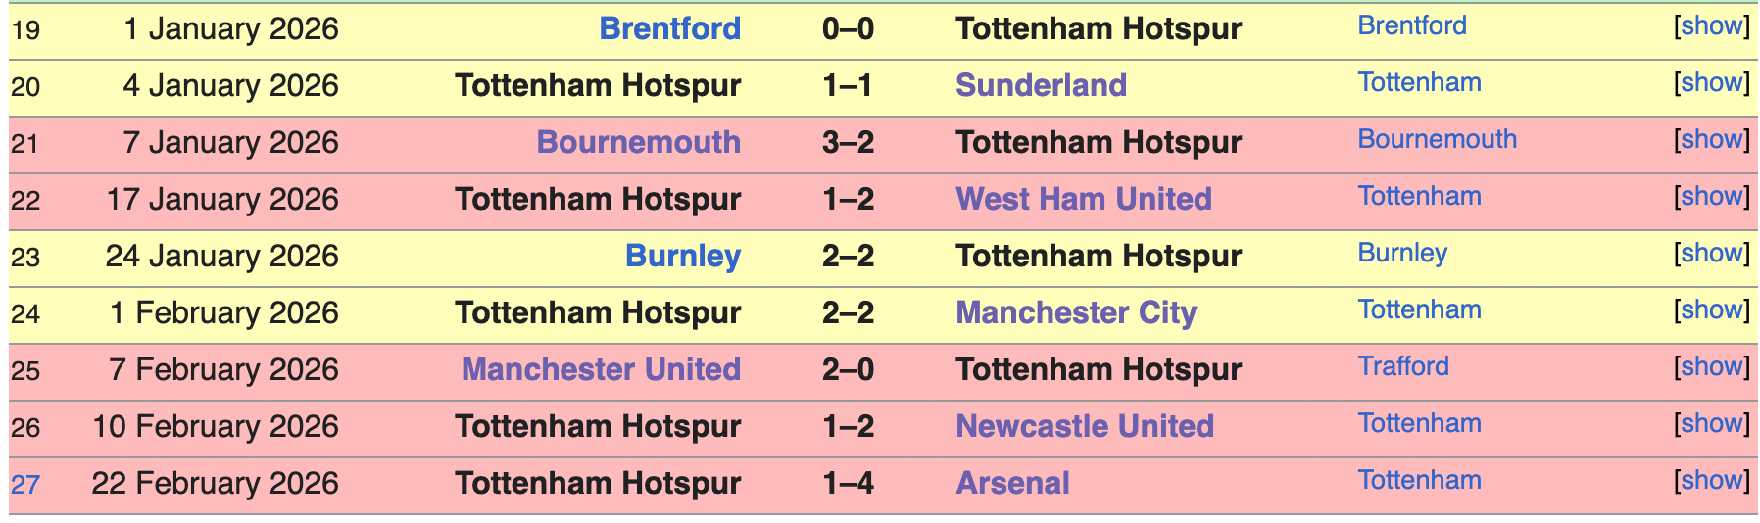Expand details for the Brentford 0–0 match
The width and height of the screenshot is (1760, 523).
tap(1711, 26)
